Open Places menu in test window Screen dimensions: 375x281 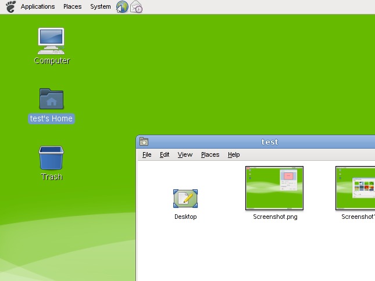[x=210, y=154]
